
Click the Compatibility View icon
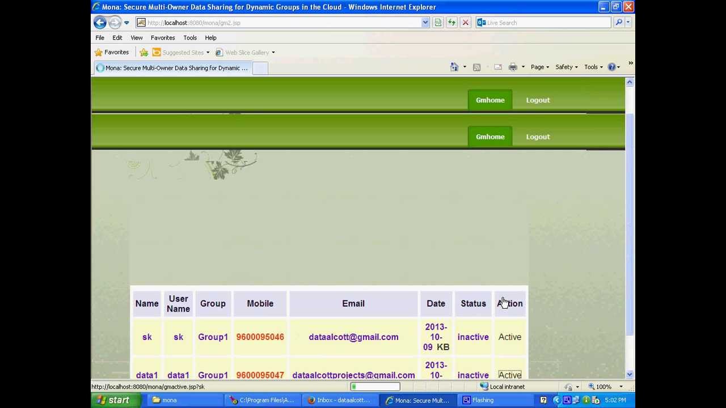pyautogui.click(x=438, y=23)
